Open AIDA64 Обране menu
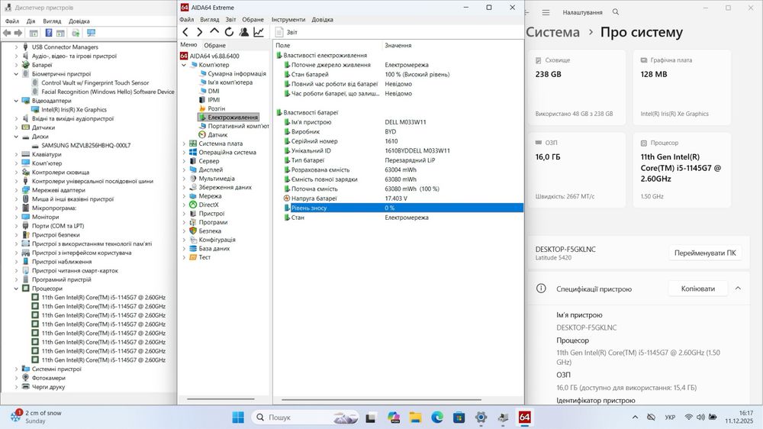The width and height of the screenshot is (763, 429). (x=253, y=20)
